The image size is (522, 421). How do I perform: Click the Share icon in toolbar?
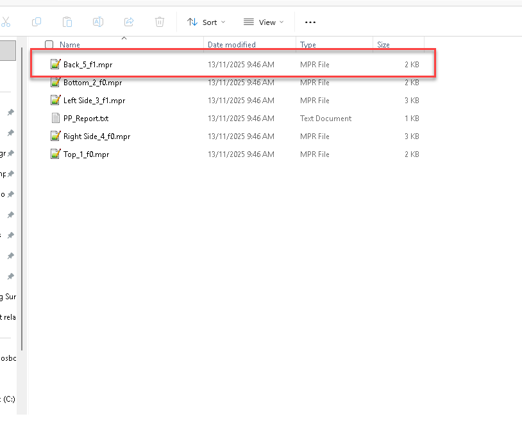[129, 22]
